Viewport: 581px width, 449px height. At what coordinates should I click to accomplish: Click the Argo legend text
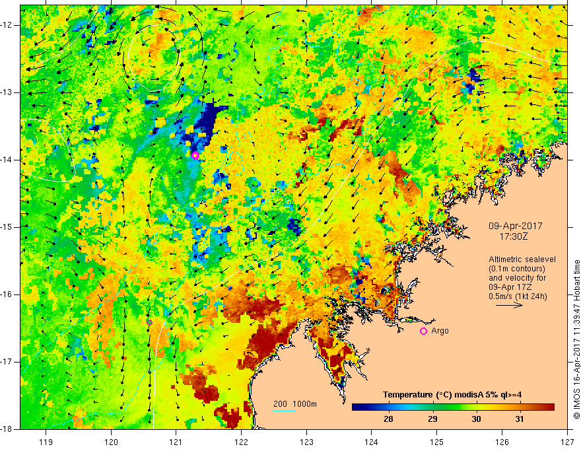(440, 331)
